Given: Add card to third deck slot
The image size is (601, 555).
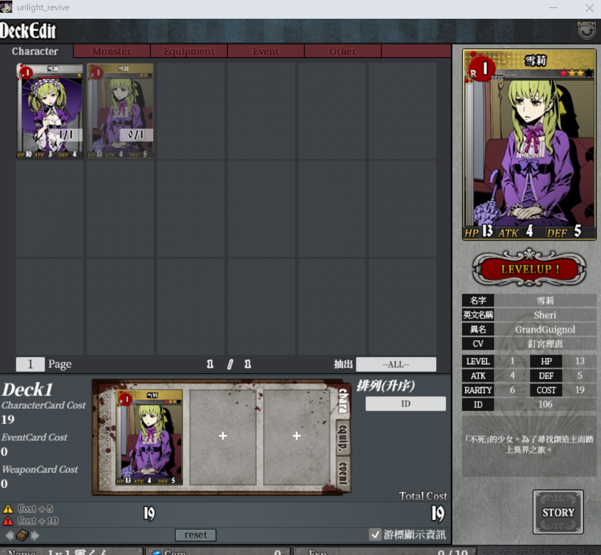Looking at the screenshot, I should coord(296,436).
